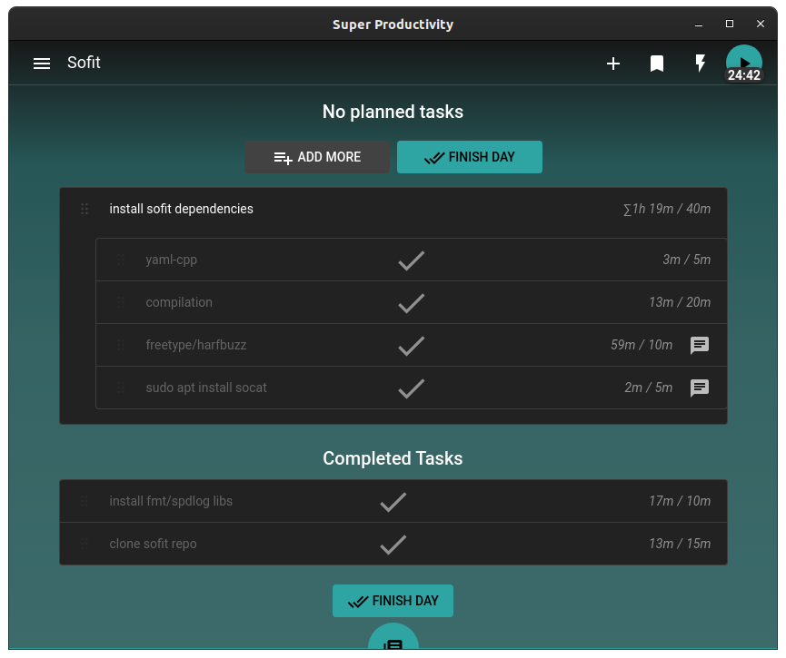Click drag handle of clone sofit repo
This screenshot has width=786, height=658.
pyautogui.click(x=85, y=544)
